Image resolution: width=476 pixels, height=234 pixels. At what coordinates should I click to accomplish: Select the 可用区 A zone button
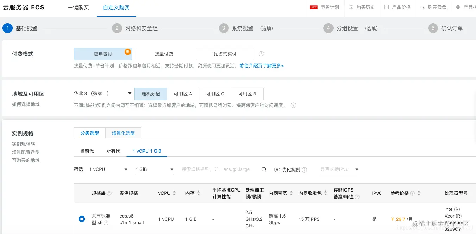tap(183, 94)
